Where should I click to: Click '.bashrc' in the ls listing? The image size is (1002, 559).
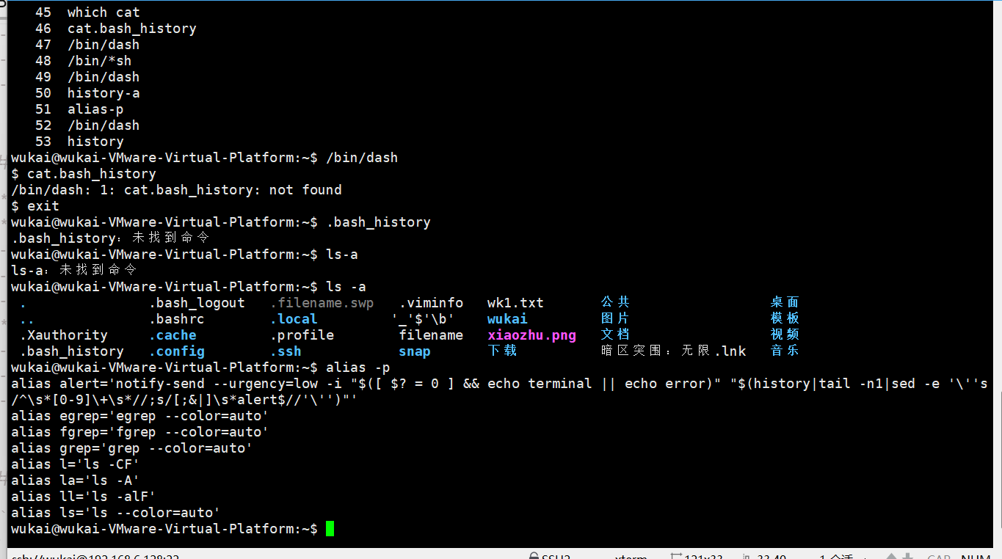[177, 319]
